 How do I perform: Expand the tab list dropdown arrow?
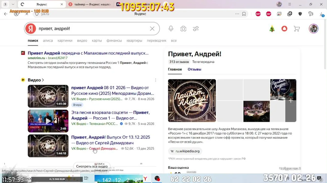click(x=13, y=4)
